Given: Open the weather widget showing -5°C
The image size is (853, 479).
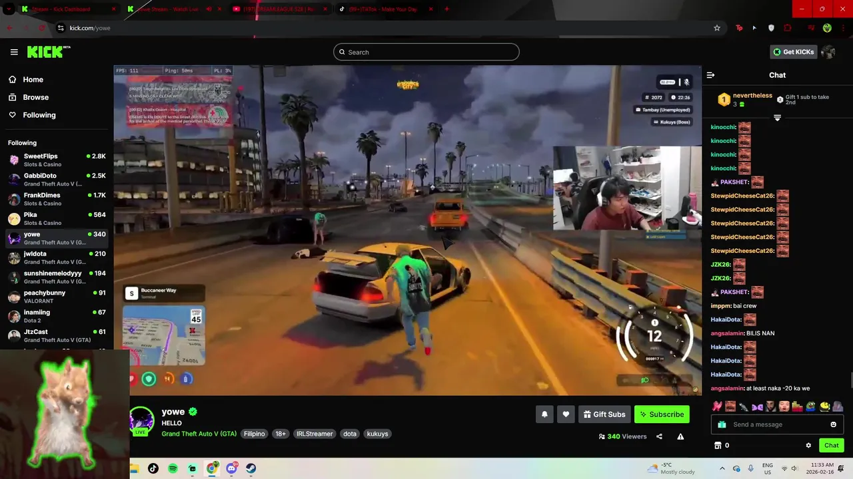Looking at the screenshot, I should (670, 468).
